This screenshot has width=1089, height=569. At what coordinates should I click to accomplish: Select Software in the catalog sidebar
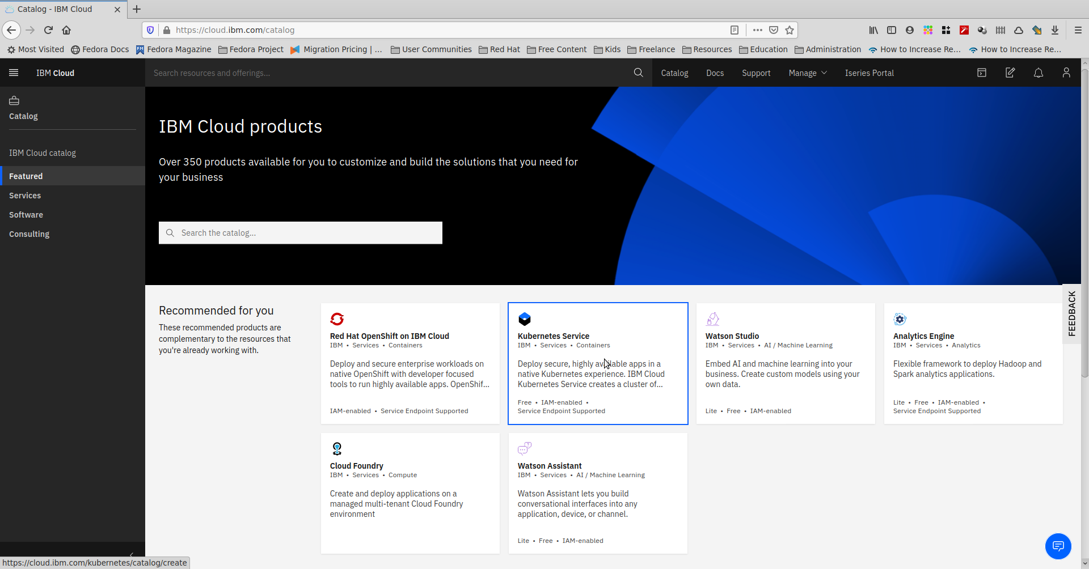[73, 215]
